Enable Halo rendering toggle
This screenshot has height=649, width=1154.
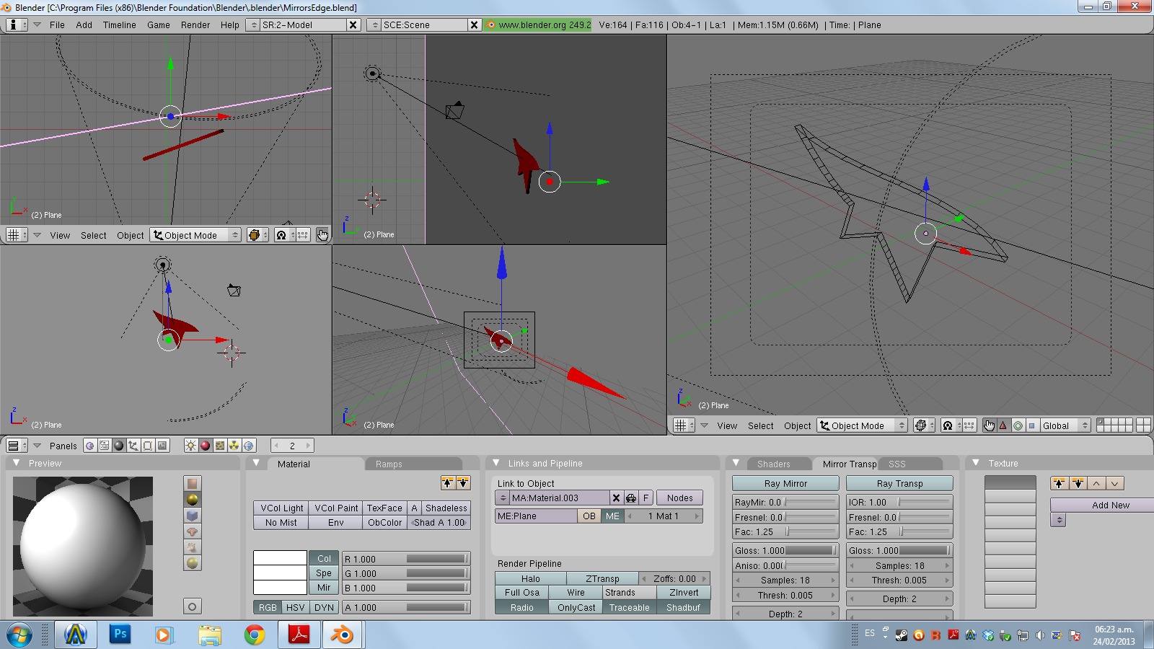[530, 578]
